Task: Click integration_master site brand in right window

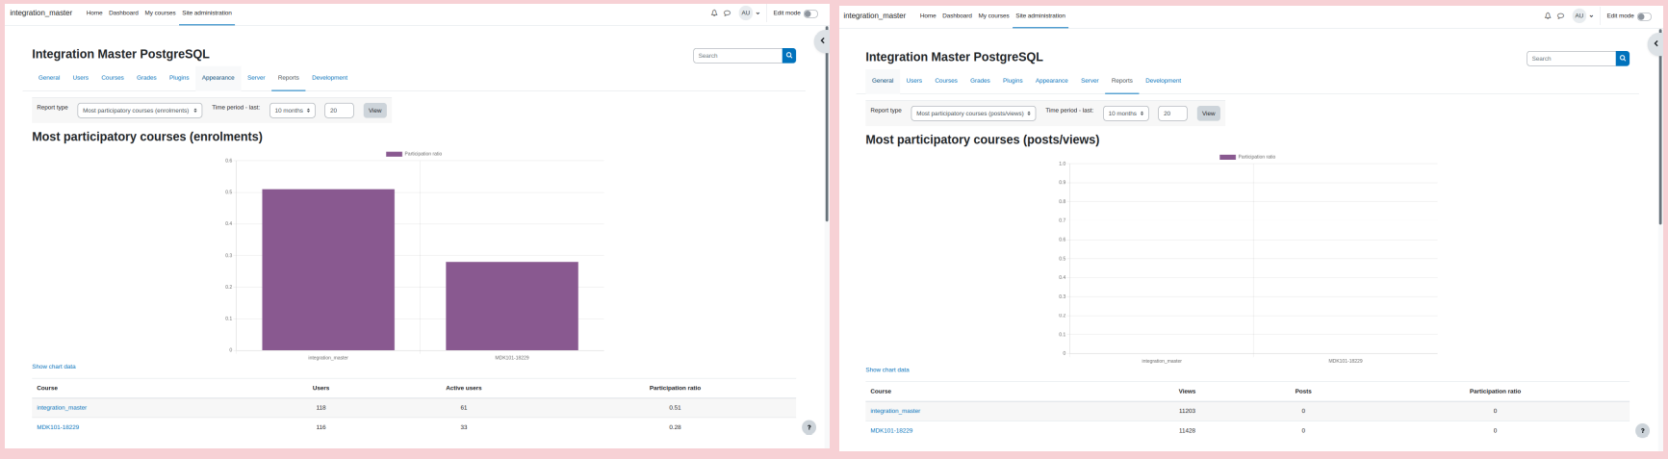Action: click(x=875, y=16)
